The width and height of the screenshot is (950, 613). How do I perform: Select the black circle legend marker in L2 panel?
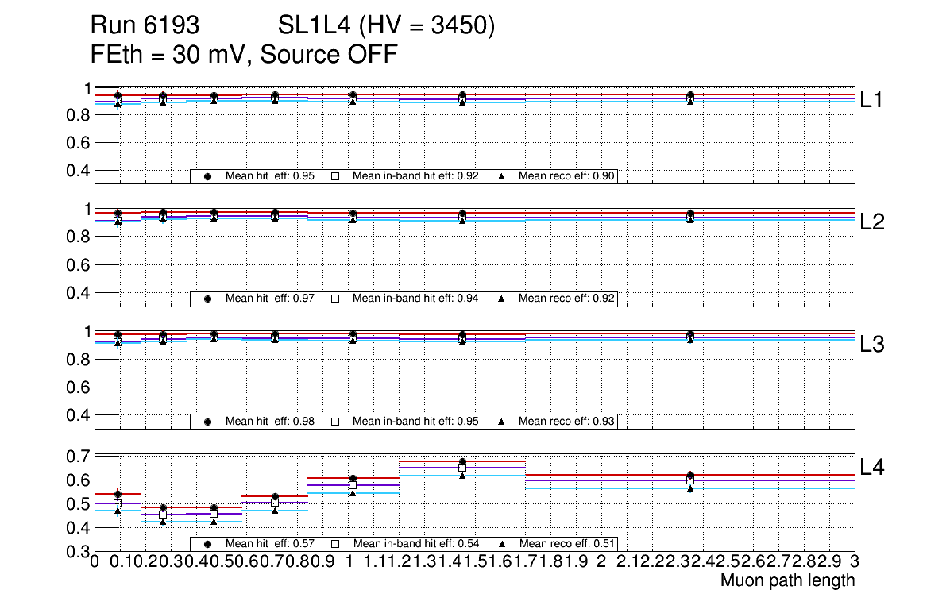208,299
